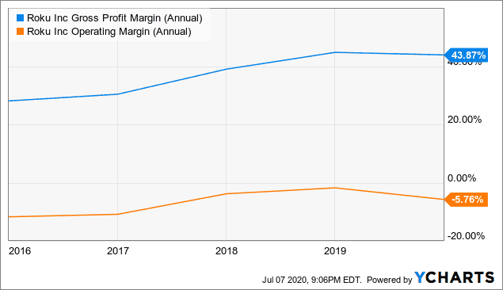This screenshot has width=503, height=290.
Task: Click the 0.00% y-axis label
Action: [462, 178]
